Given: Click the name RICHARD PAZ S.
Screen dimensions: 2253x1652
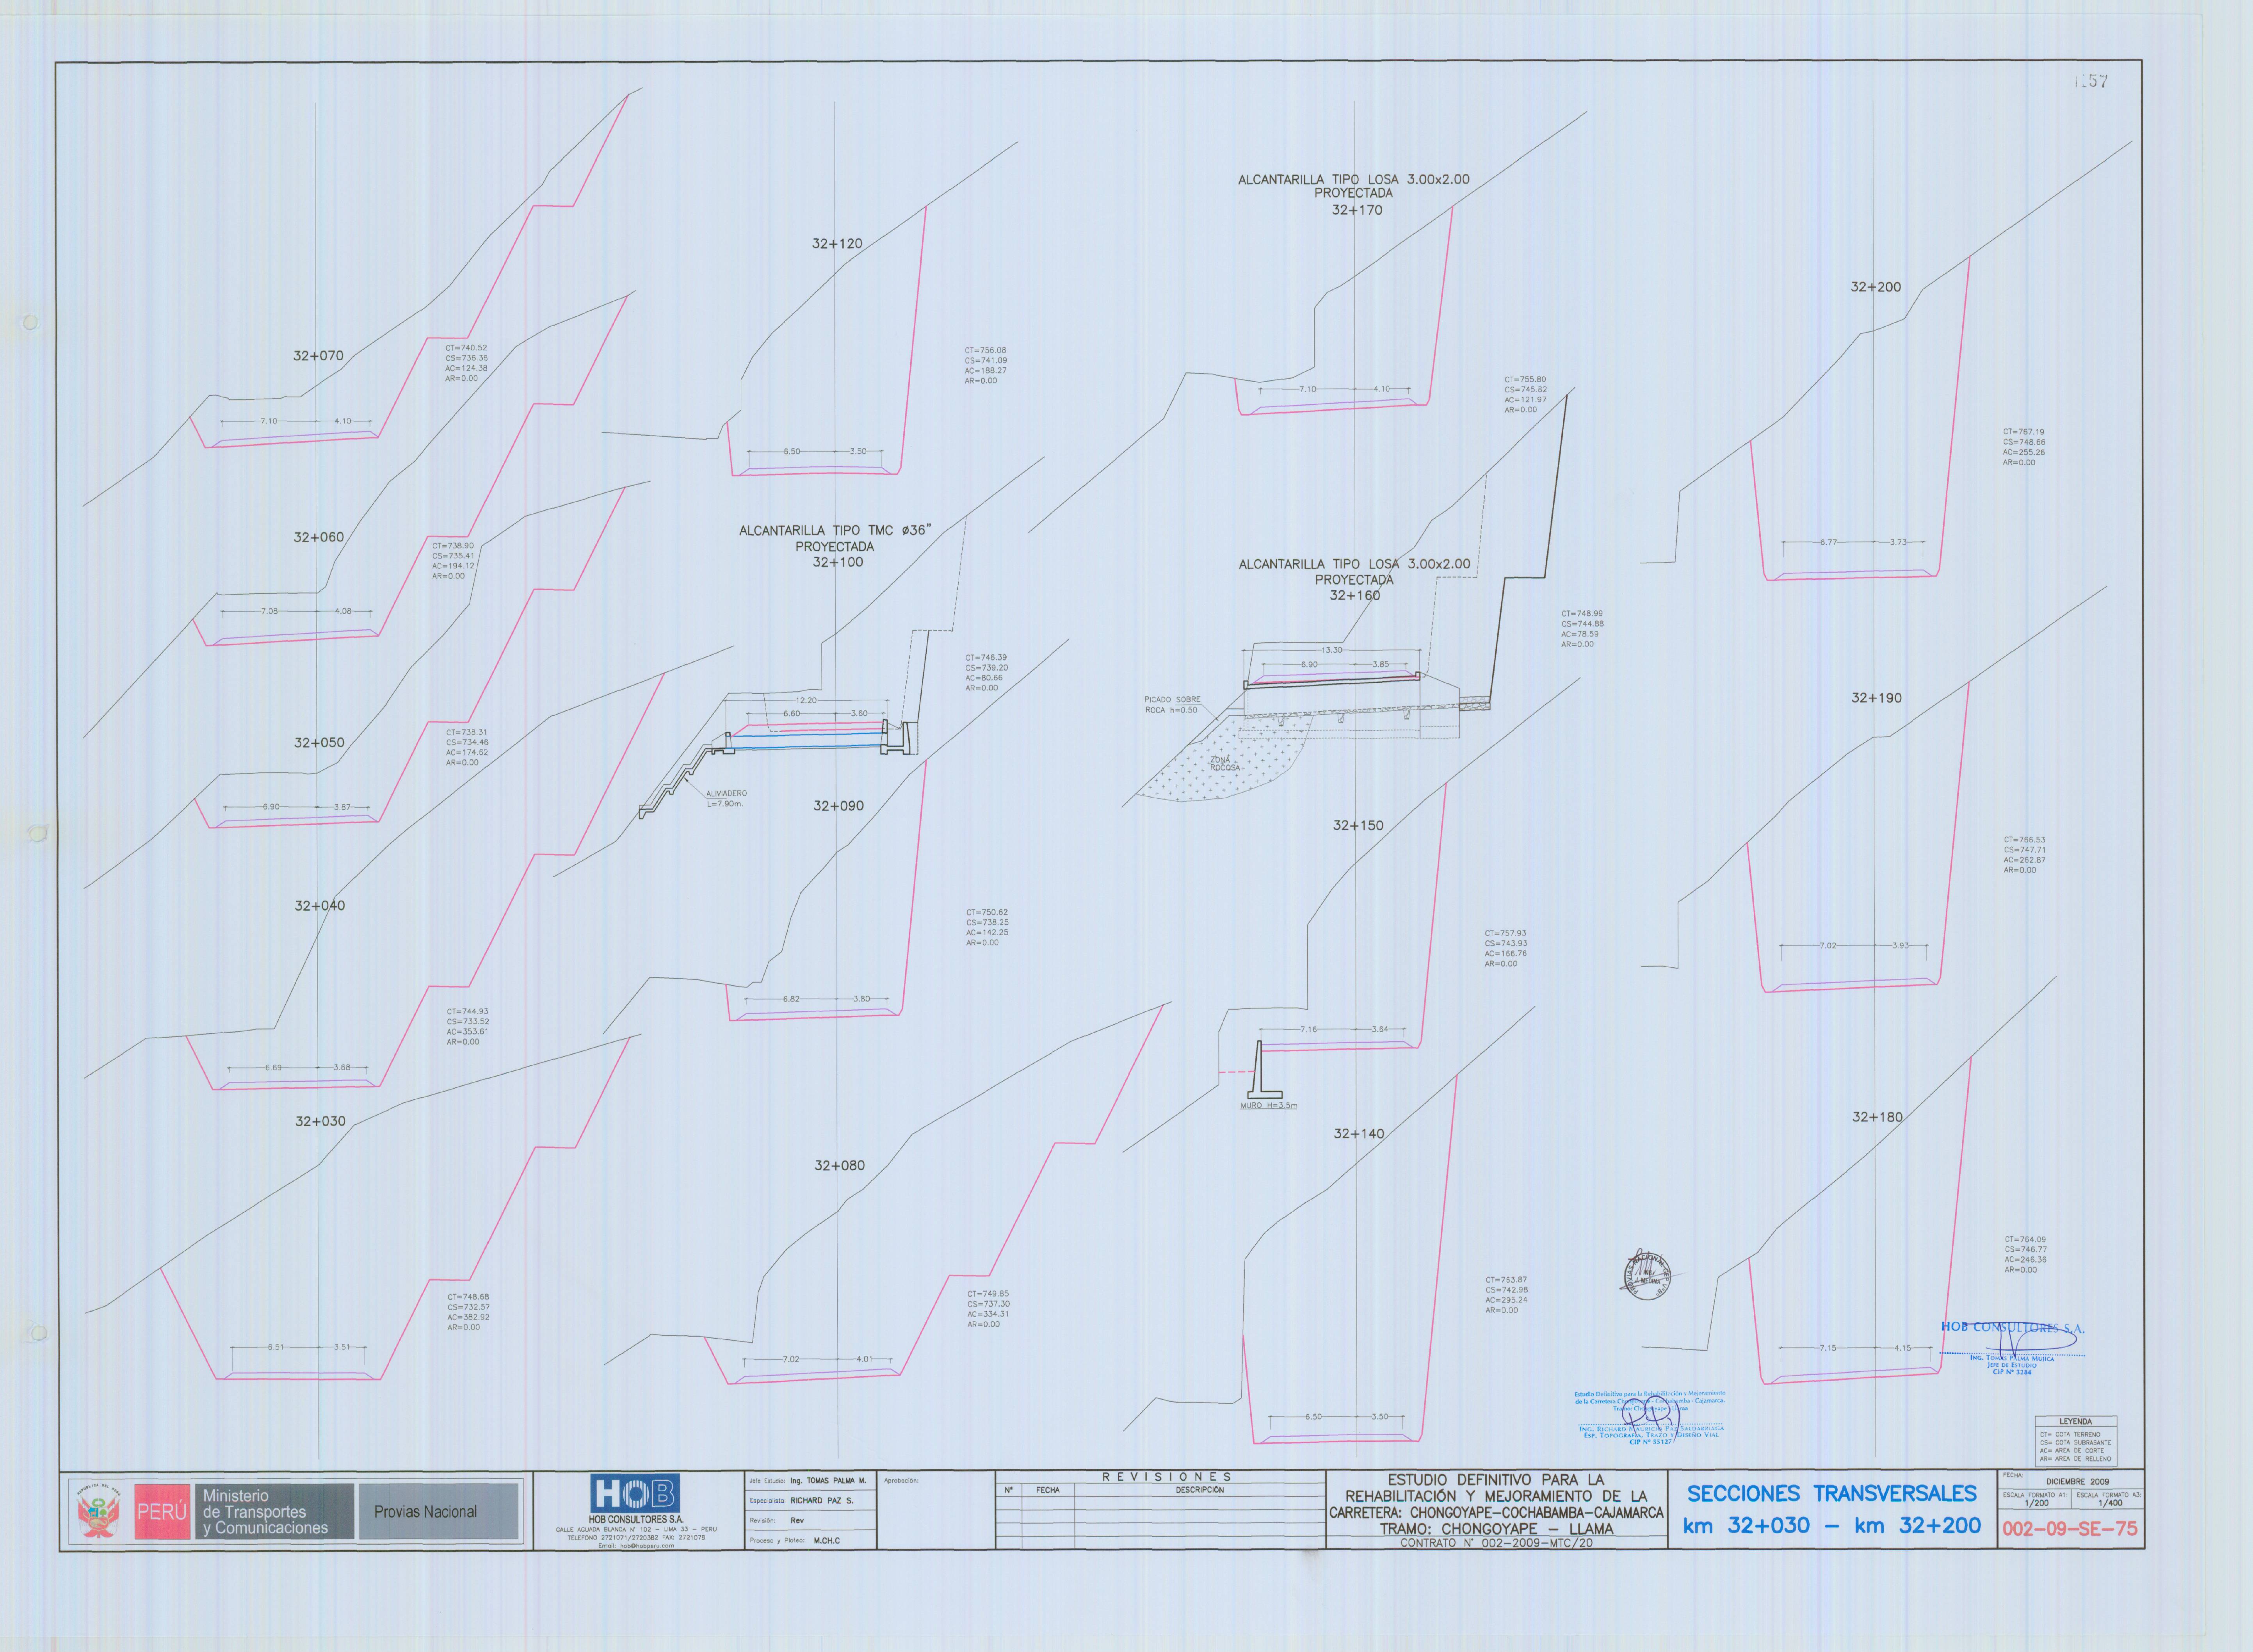Looking at the screenshot, I should pyautogui.click(x=822, y=1501).
